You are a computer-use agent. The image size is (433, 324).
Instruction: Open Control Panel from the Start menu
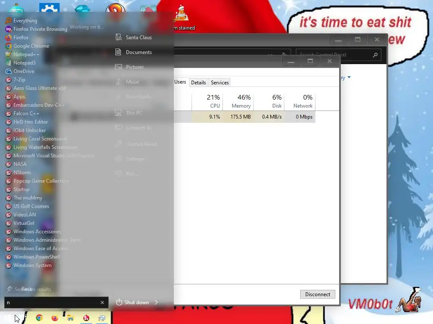(136, 144)
